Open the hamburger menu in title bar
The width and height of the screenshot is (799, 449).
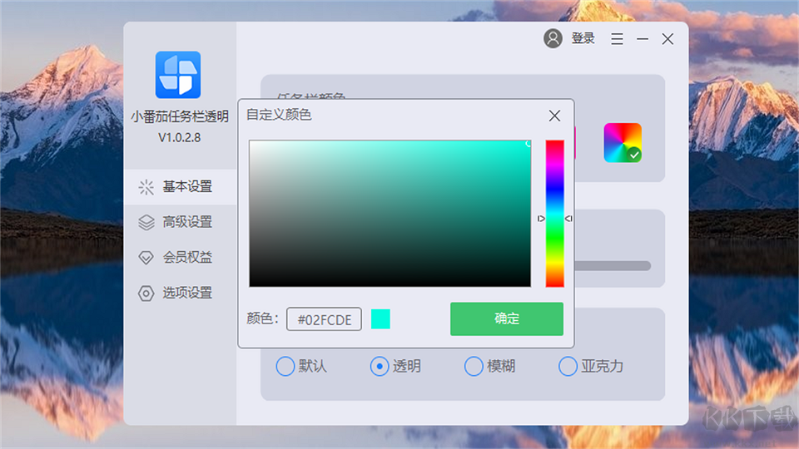pyautogui.click(x=617, y=39)
